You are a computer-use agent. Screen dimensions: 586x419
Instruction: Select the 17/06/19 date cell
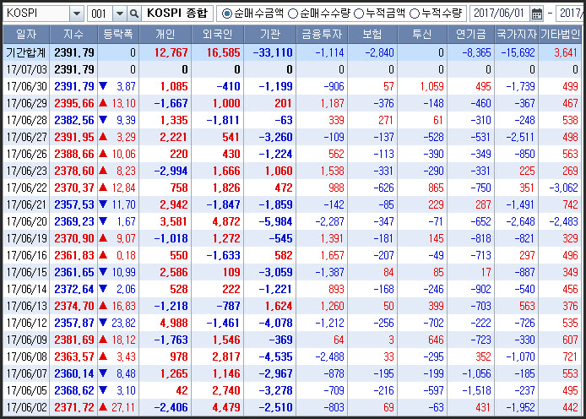pos(27,238)
